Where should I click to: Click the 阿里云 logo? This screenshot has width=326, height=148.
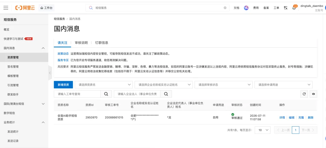pyautogui.click(x=25, y=8)
